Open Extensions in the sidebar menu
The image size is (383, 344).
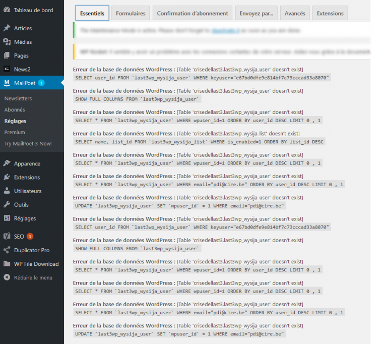27,177
